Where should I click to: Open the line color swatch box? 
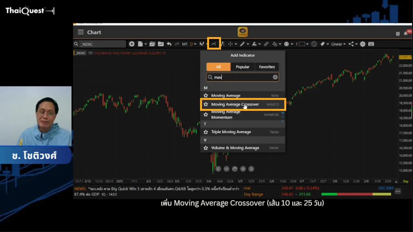pos(302,44)
